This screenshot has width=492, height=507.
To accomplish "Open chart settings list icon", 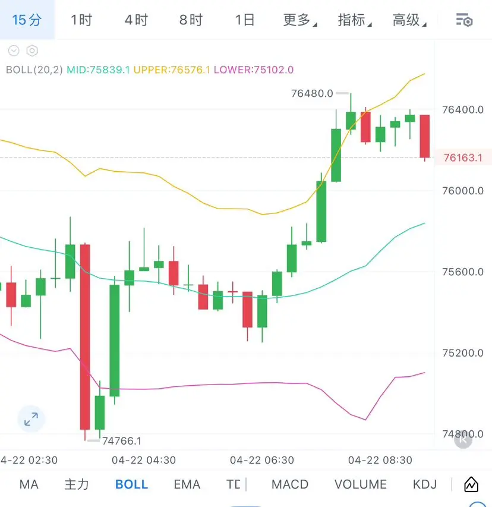I will [464, 20].
